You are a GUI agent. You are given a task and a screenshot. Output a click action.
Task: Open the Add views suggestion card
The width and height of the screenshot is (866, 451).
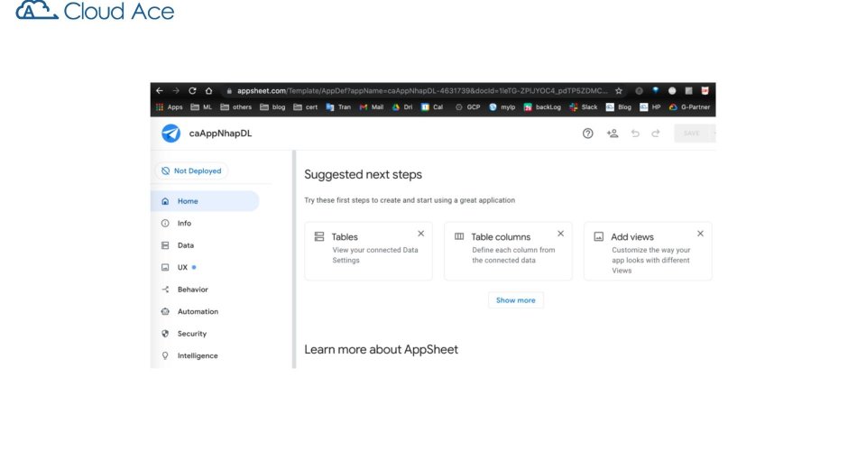648,251
